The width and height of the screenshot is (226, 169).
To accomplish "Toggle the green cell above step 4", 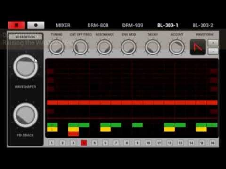I will pyautogui.click(x=84, y=125).
